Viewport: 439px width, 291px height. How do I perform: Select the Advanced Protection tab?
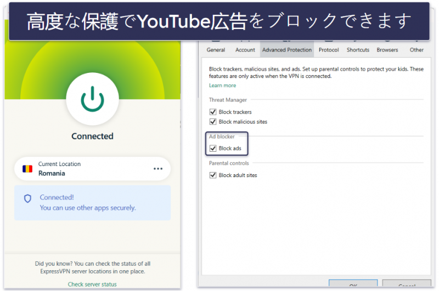(286, 50)
